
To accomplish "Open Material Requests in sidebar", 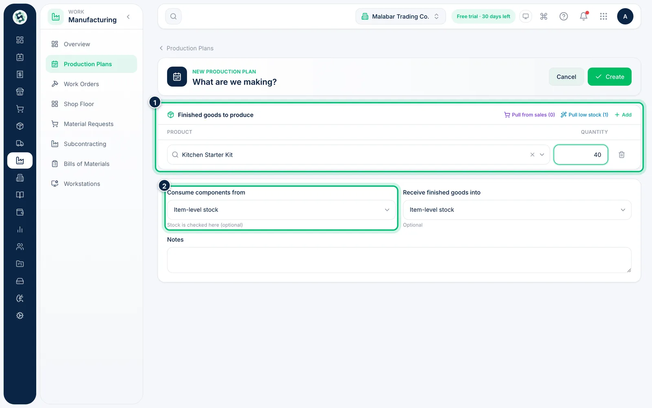I will click(x=91, y=124).
